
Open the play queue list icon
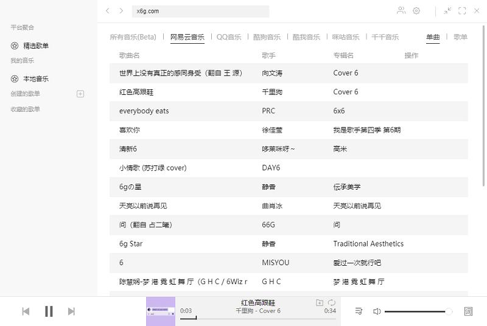(x=359, y=311)
